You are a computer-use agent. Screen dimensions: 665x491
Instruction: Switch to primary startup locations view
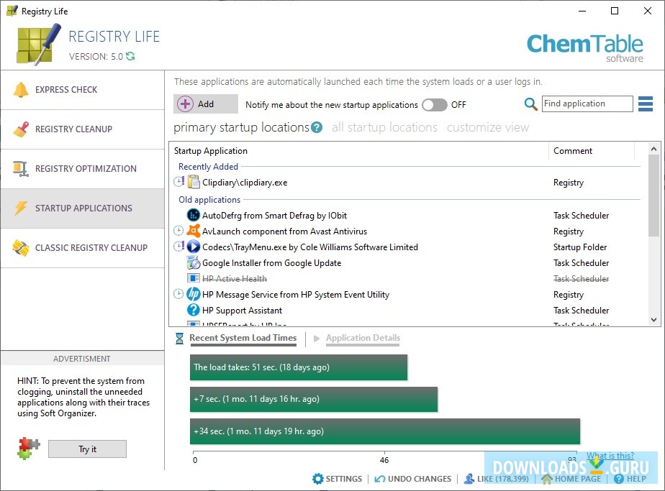[241, 127]
